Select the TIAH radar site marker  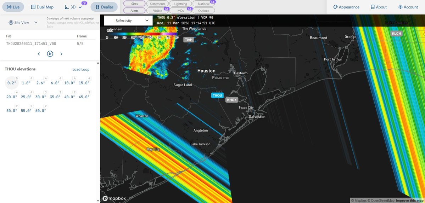189,40
